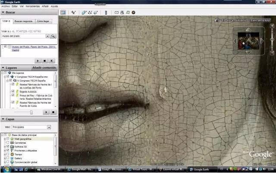Click the magnifier search button
The image size is (276, 173).
pyautogui.click(x=53, y=36)
